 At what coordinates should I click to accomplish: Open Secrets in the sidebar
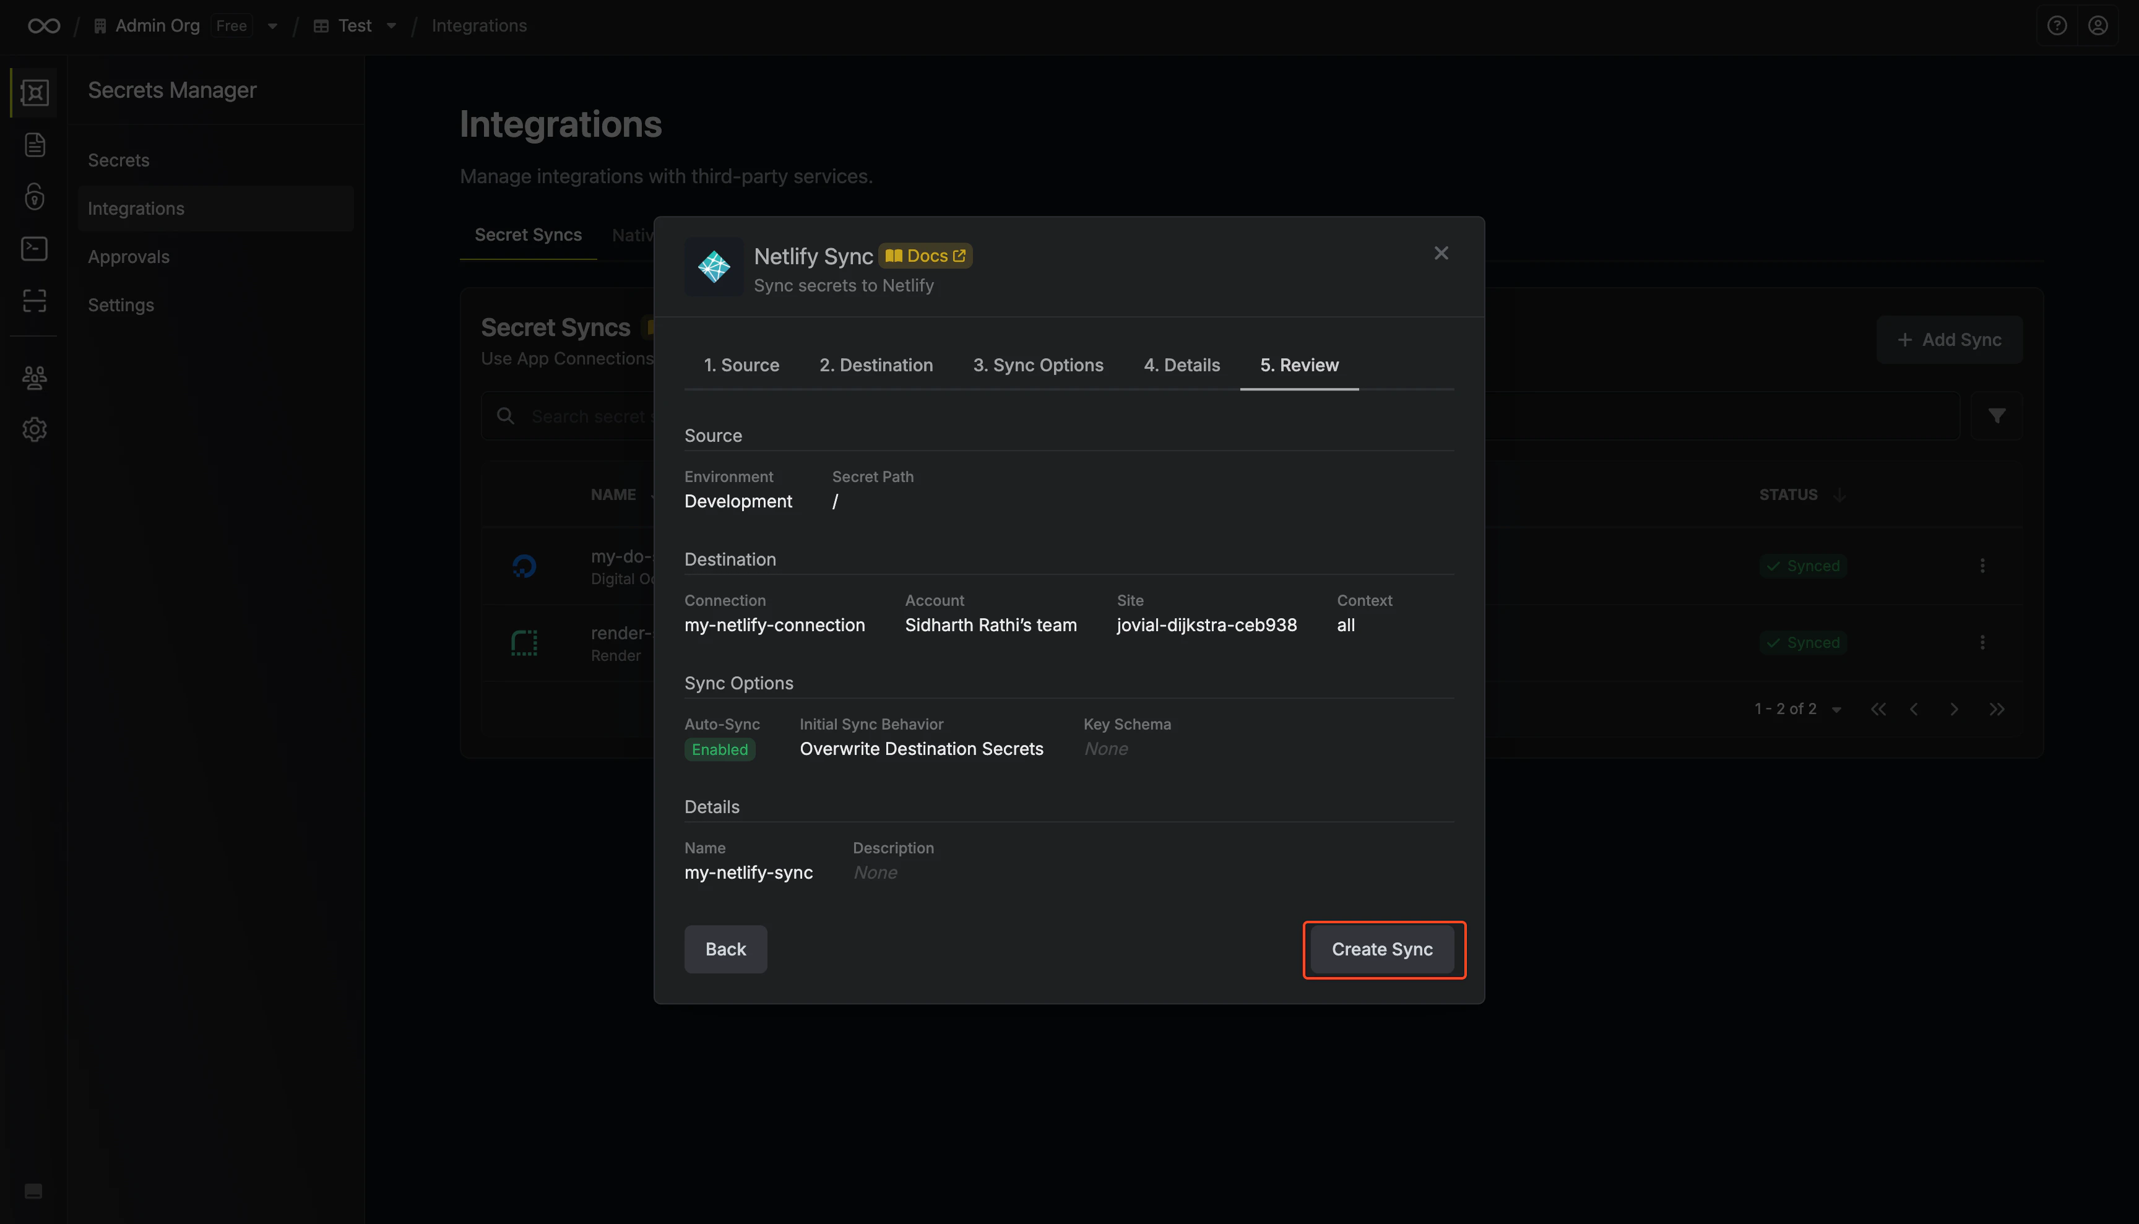point(215,160)
